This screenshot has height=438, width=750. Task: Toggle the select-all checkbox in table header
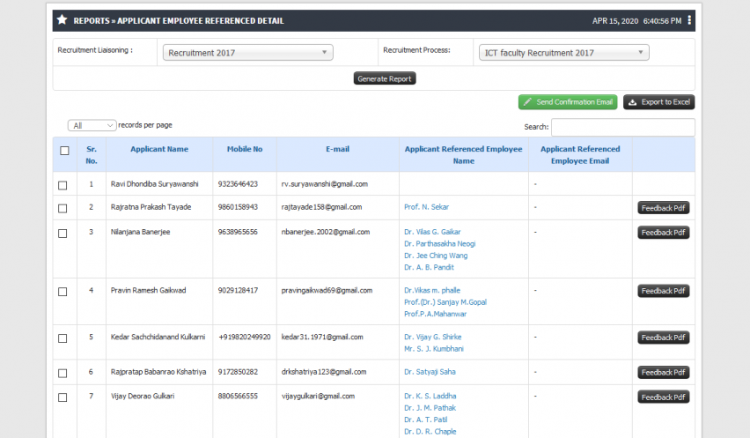coord(64,151)
